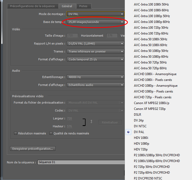Open Format du fichier de prévisualisation dropdown
192x180 pixels.
pos(96,103)
